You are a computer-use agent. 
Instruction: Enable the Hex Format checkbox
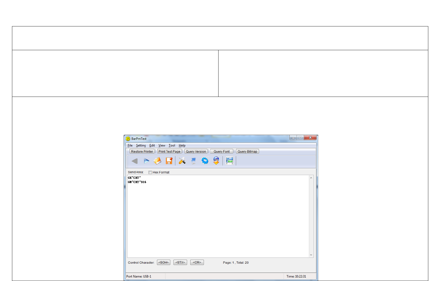pos(150,172)
